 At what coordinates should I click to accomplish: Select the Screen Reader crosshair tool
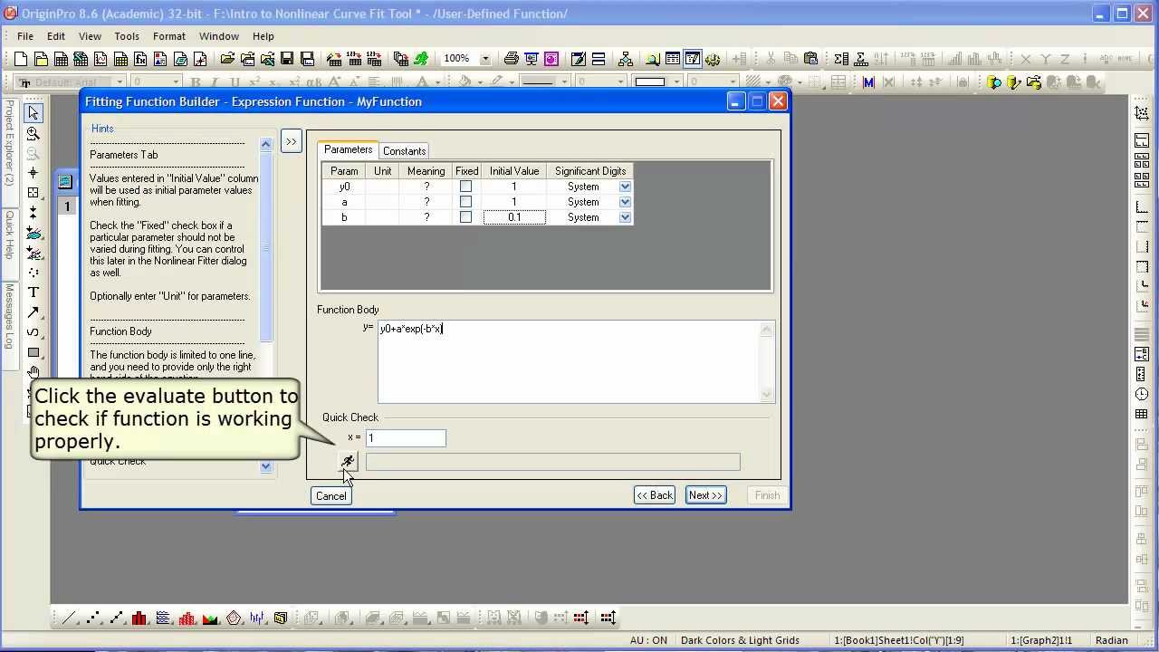click(34, 172)
